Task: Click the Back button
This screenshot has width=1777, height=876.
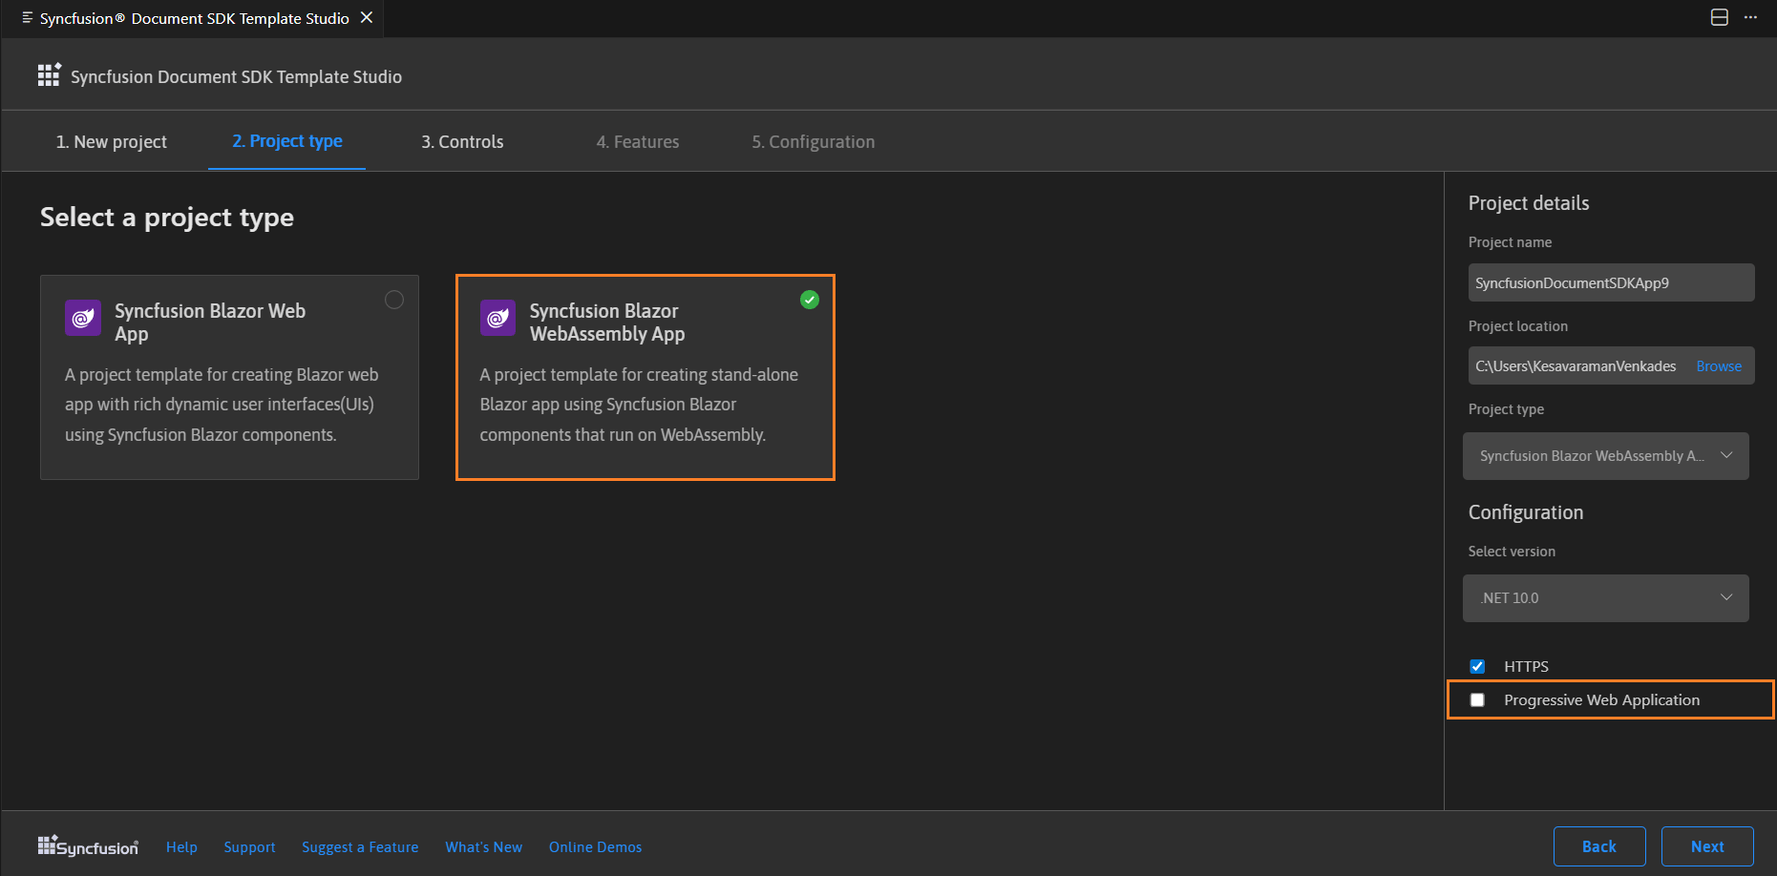Action: pyautogui.click(x=1598, y=846)
